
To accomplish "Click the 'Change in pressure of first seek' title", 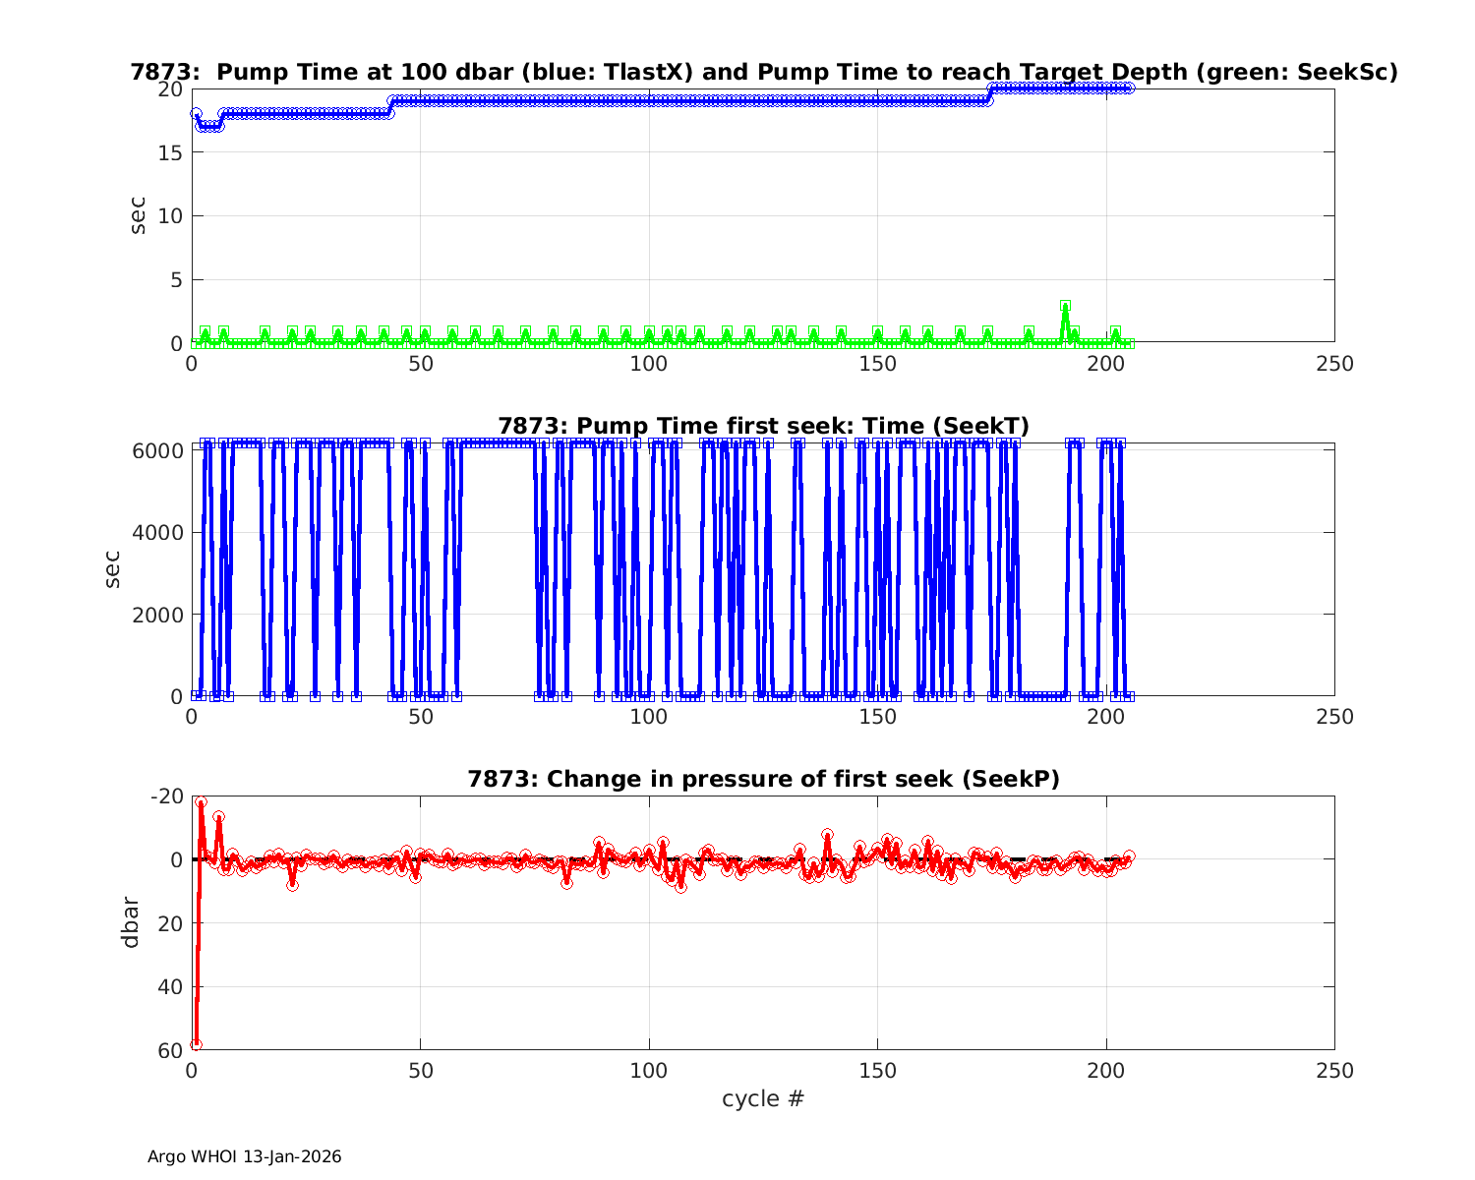I will point(763,779).
